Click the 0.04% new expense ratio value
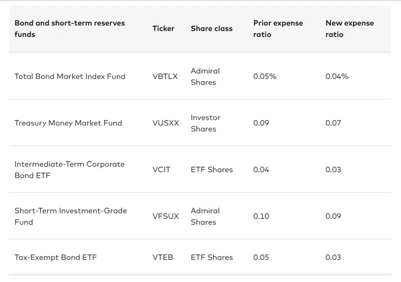This screenshot has height=282, width=401. (x=337, y=76)
